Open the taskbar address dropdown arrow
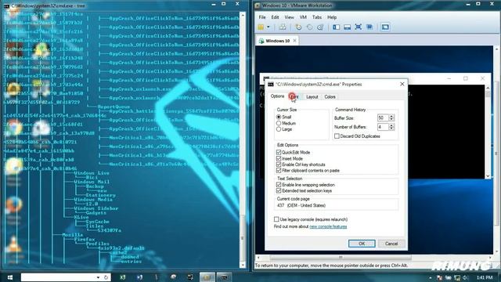The width and height of the screenshot is (501, 282). click(98, 277)
